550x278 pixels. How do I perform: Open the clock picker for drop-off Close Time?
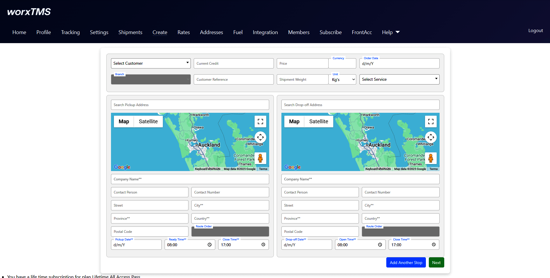pos(433,245)
